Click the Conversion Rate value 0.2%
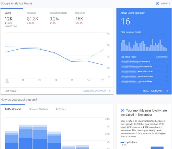The width and height of the screenshot is (172, 149). coord(54,19)
